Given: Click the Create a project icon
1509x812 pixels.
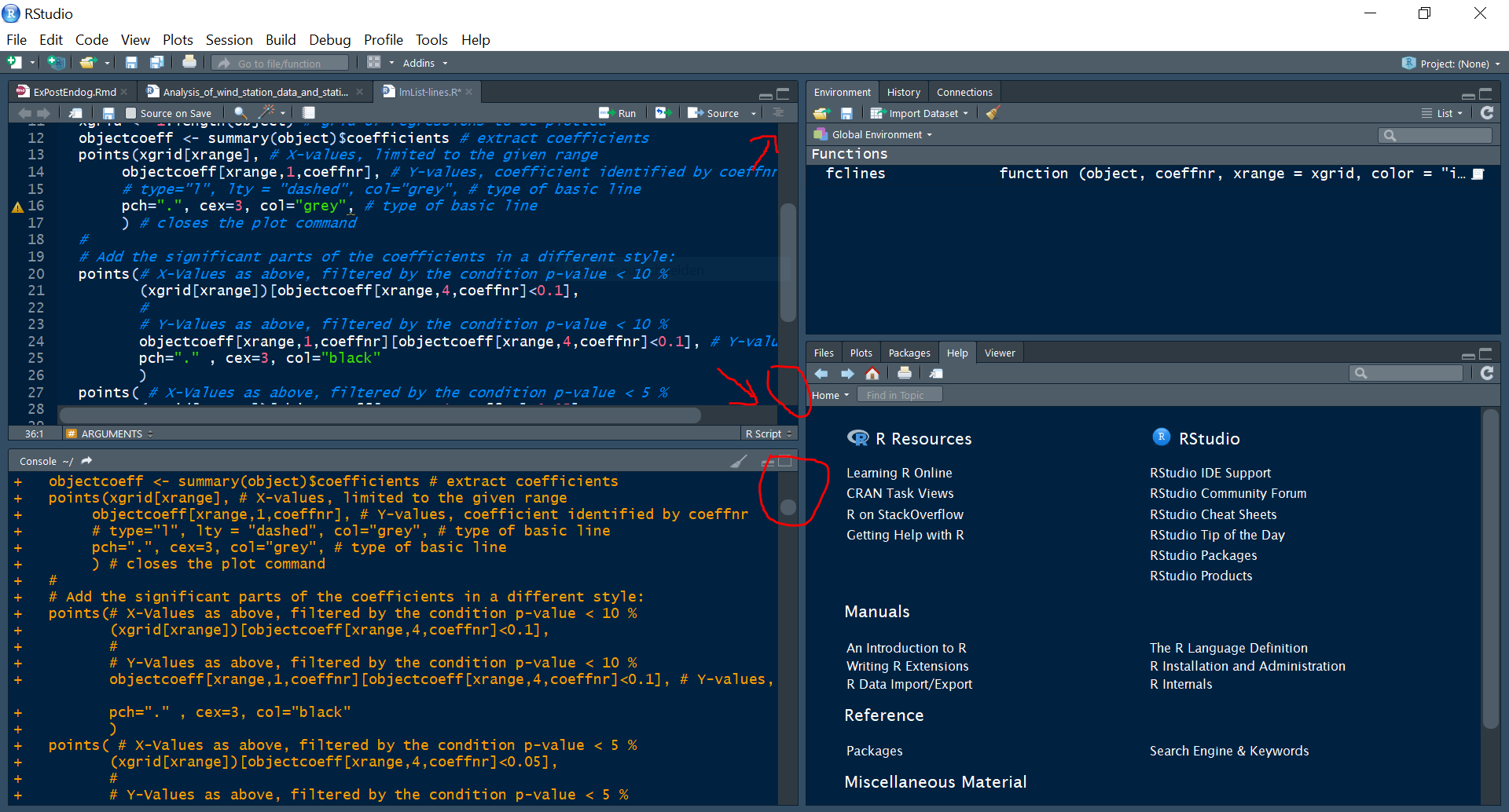Looking at the screenshot, I should (x=57, y=63).
